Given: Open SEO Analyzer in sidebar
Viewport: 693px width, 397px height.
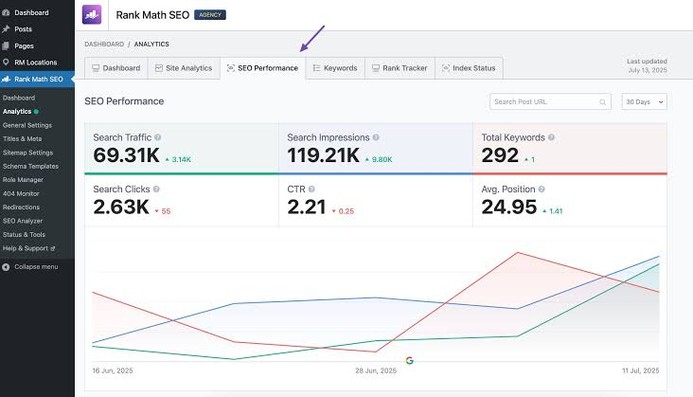Looking at the screenshot, I should pyautogui.click(x=23, y=221).
